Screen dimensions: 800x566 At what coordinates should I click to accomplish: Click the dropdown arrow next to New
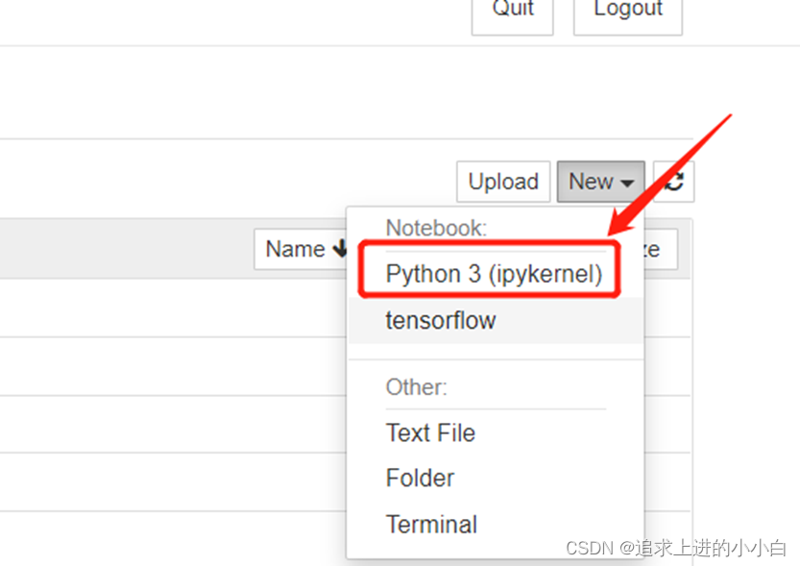pos(625,182)
